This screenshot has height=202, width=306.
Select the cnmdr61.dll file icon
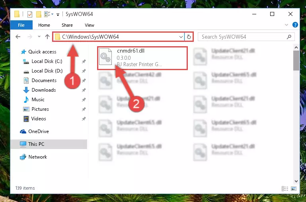(105, 57)
